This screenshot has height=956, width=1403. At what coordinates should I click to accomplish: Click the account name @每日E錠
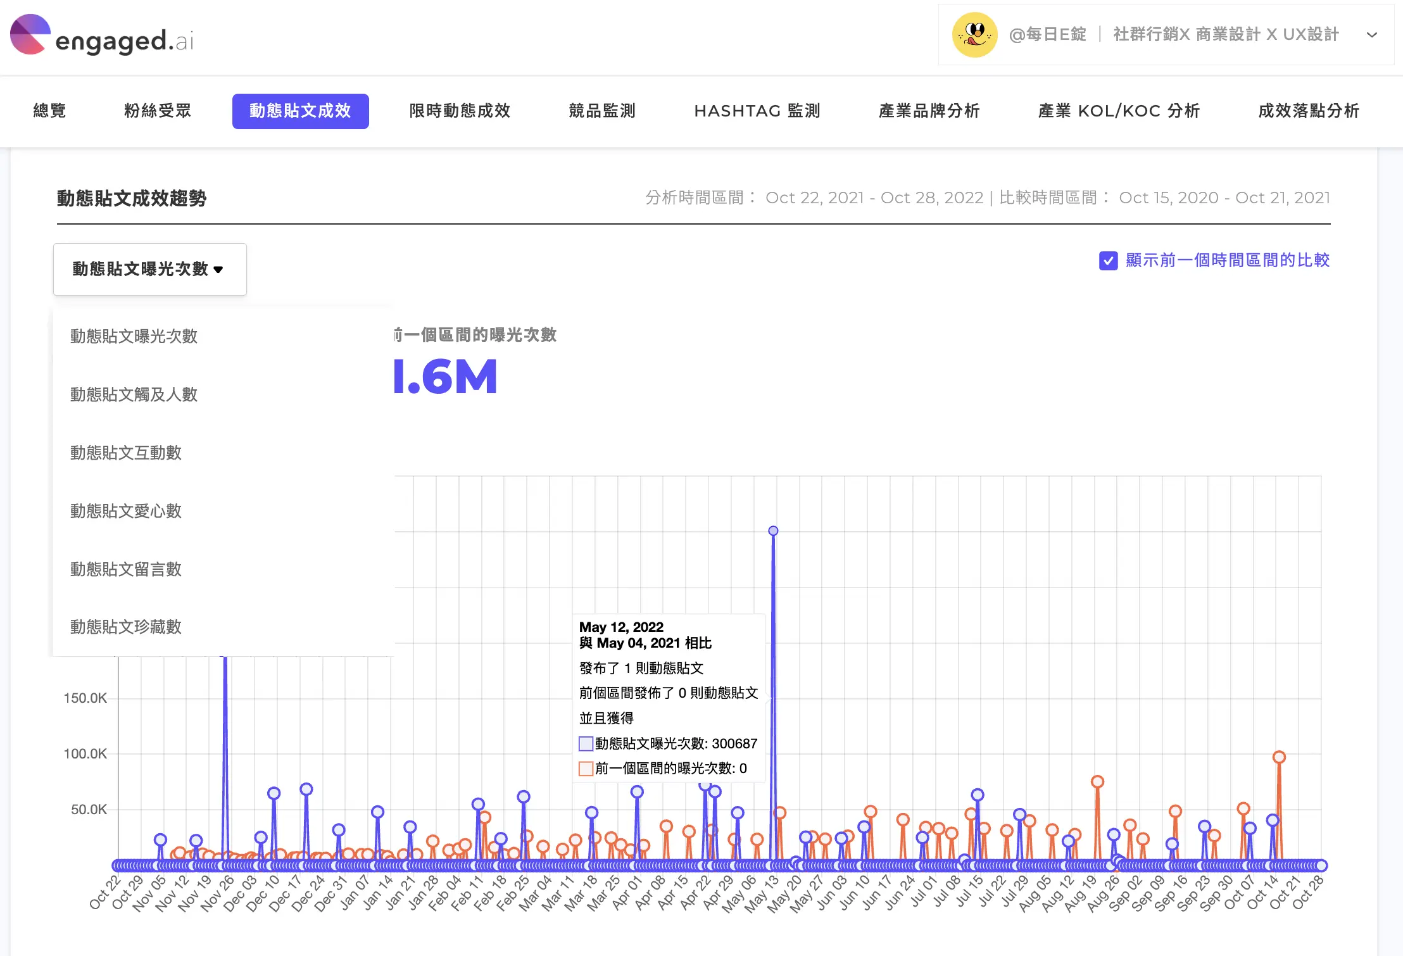click(1047, 35)
